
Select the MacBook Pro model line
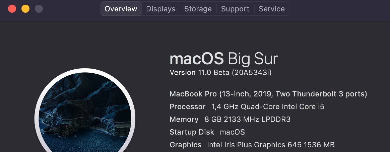pos(268,94)
